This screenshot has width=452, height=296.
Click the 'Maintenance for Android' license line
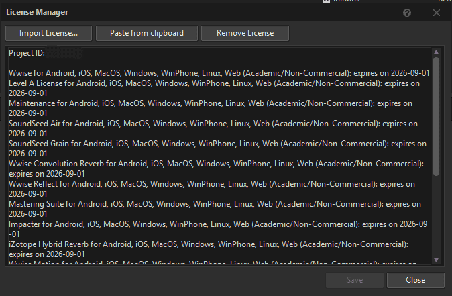point(211,109)
